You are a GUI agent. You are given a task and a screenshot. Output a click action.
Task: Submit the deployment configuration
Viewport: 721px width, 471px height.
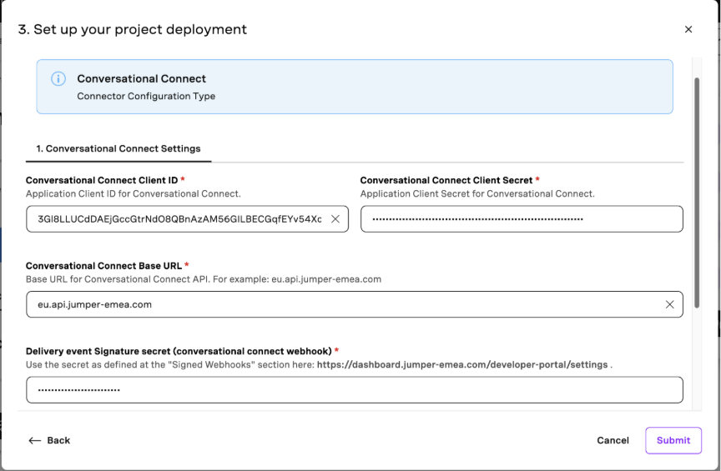coord(673,441)
